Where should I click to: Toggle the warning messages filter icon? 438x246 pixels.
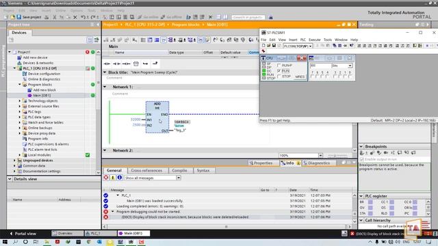[113, 178]
